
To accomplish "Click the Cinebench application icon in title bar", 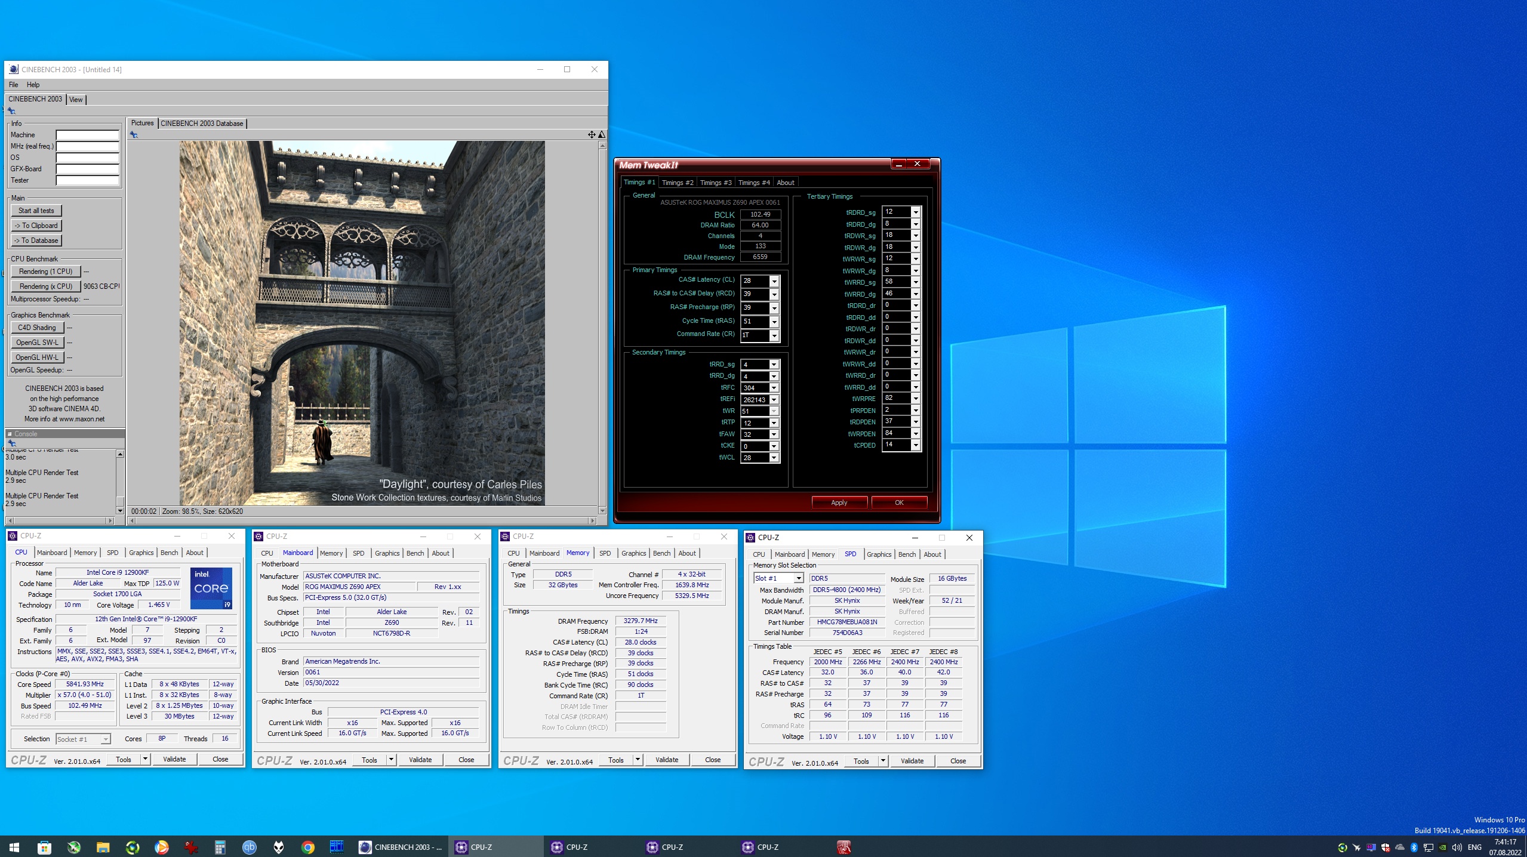I will (x=13, y=69).
